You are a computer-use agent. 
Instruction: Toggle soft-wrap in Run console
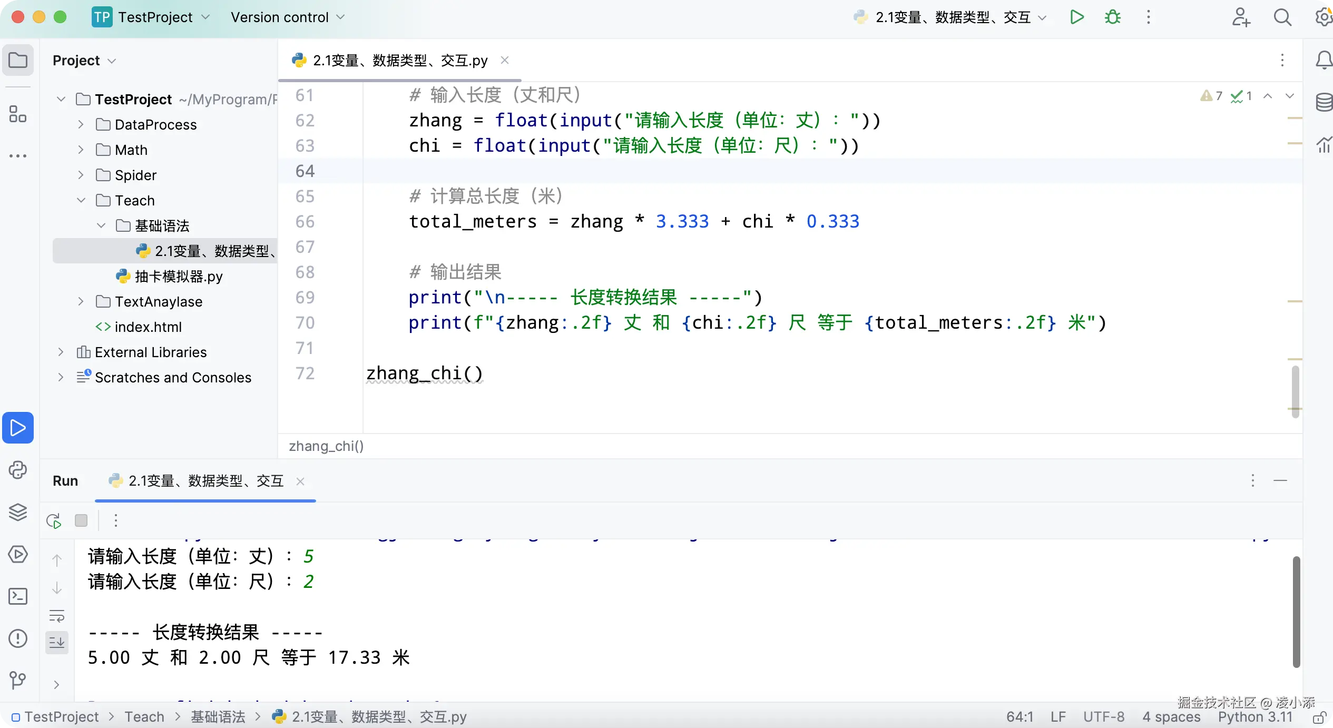(x=57, y=615)
